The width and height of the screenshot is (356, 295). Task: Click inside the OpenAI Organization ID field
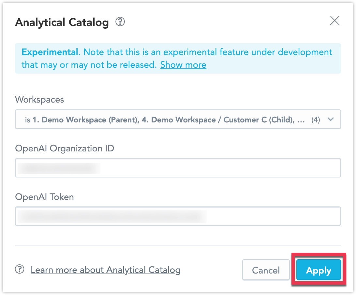coord(178,167)
